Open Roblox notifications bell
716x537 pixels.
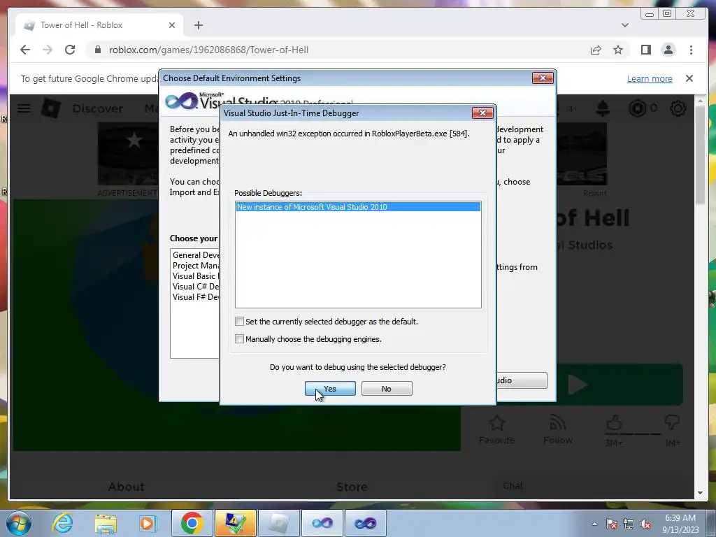click(x=603, y=108)
